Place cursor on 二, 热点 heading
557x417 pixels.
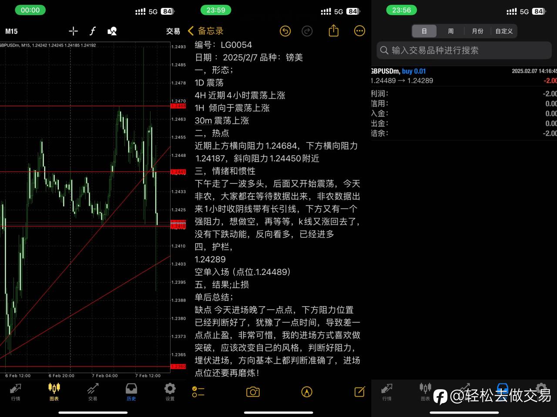(x=211, y=133)
